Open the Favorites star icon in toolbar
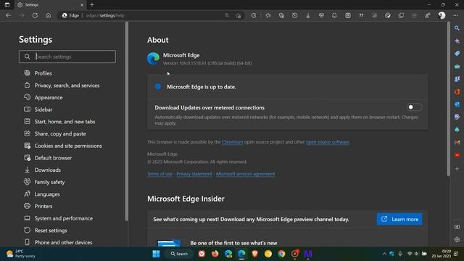The width and height of the screenshot is (464, 261). point(268,15)
